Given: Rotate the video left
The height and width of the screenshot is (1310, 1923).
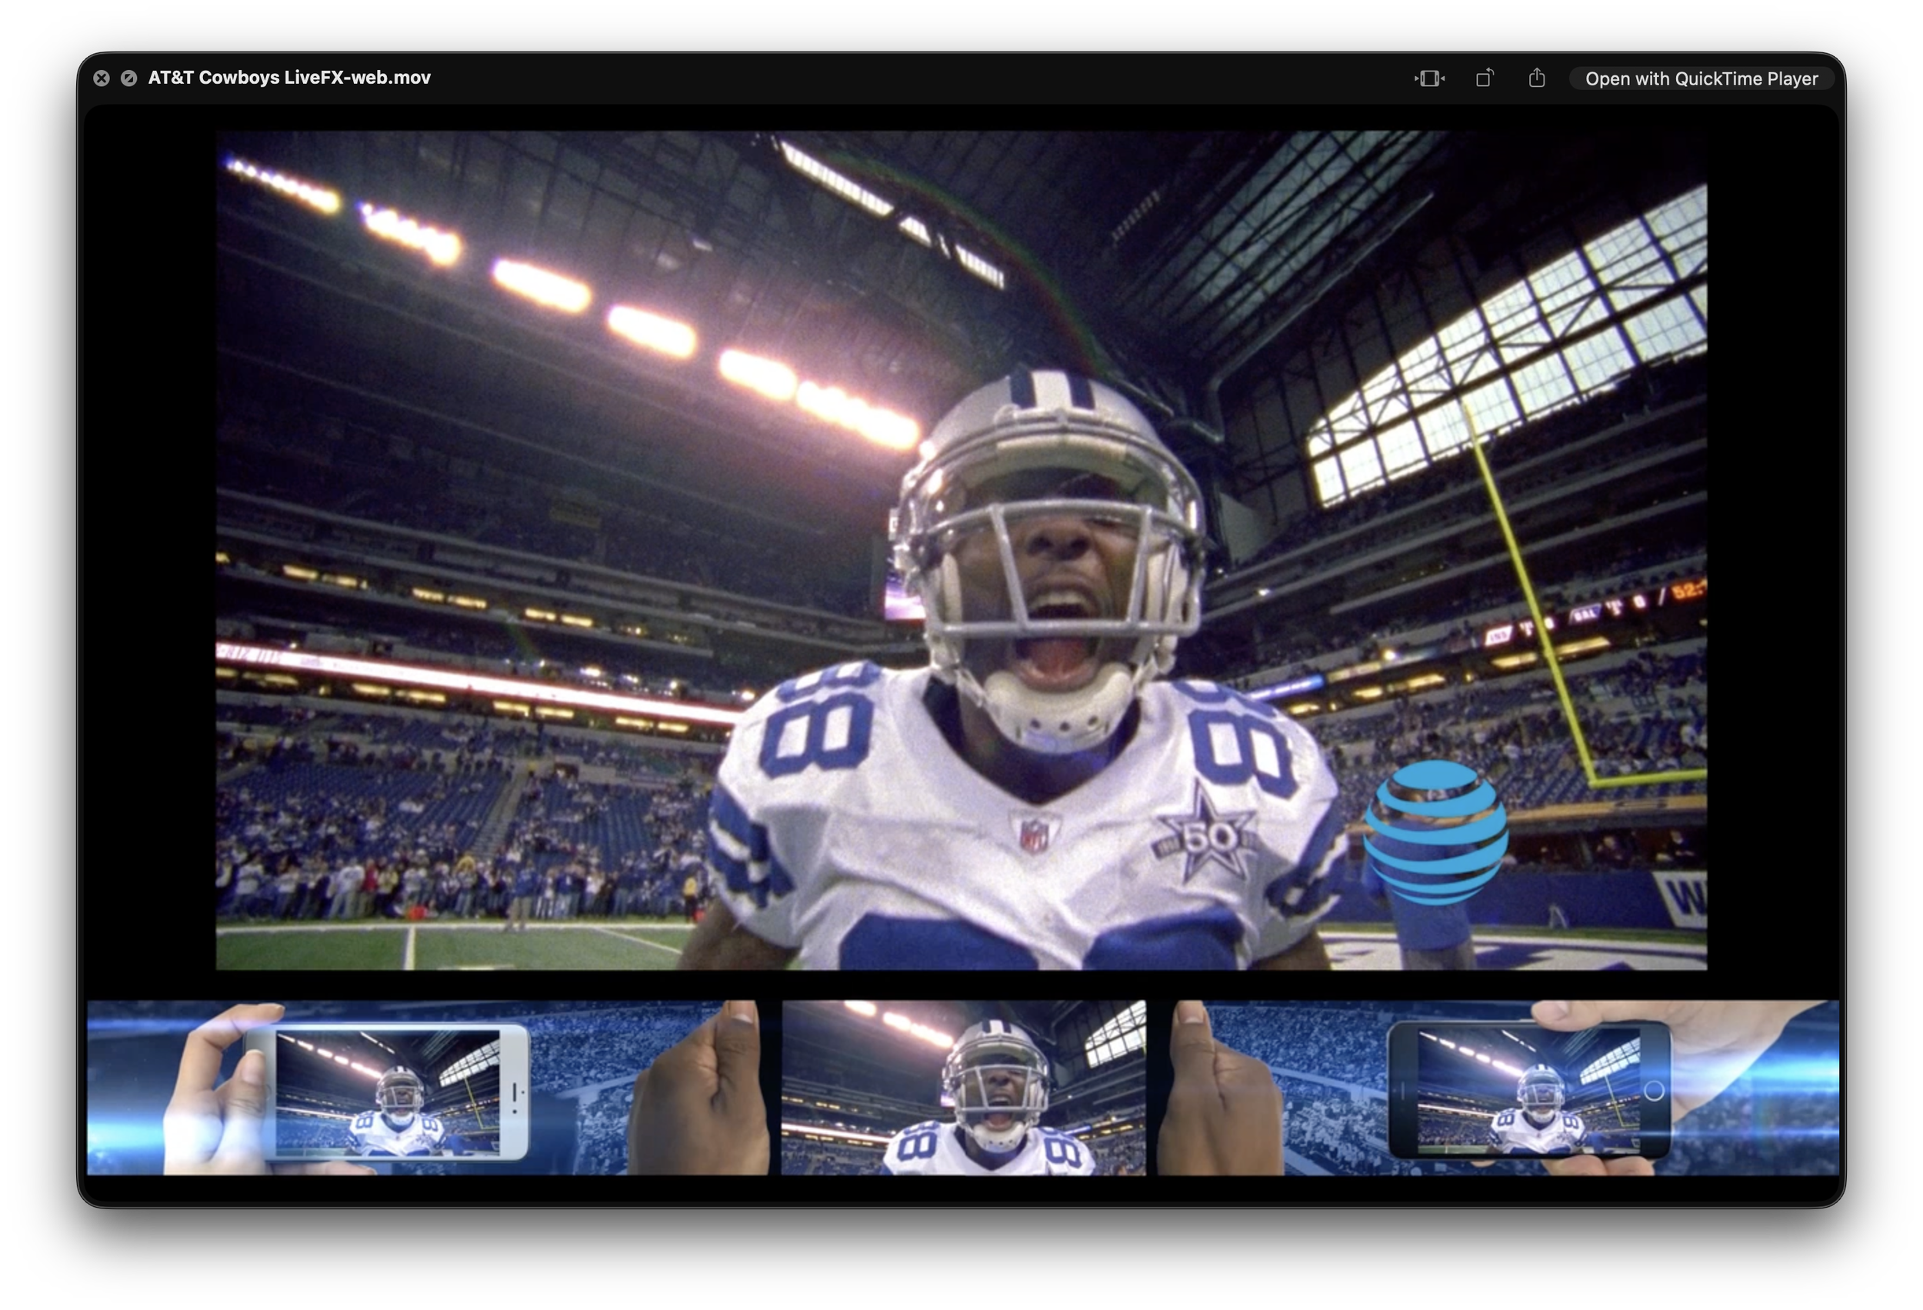Looking at the screenshot, I should (x=1485, y=78).
